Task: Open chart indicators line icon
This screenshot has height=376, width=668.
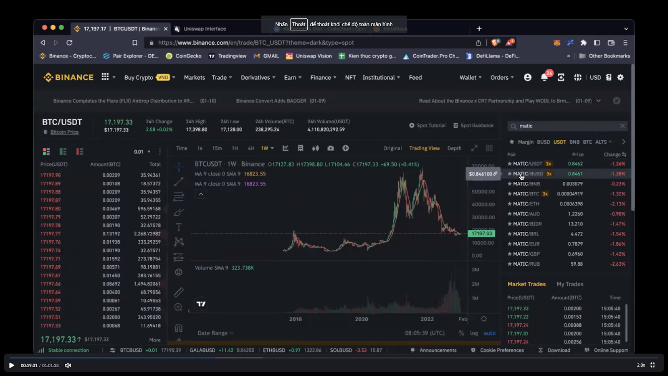Action: (x=286, y=148)
